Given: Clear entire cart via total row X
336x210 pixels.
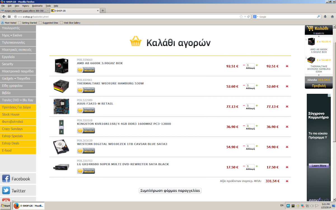Looking at the screenshot, I should pyautogui.click(x=287, y=181).
